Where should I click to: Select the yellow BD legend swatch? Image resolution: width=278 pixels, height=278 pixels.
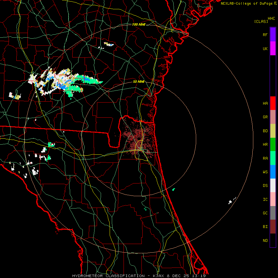[x=273, y=131]
